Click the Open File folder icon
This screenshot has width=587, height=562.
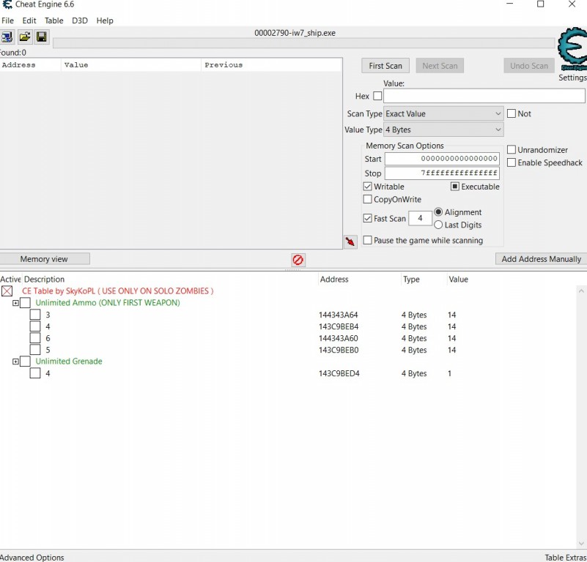click(24, 37)
